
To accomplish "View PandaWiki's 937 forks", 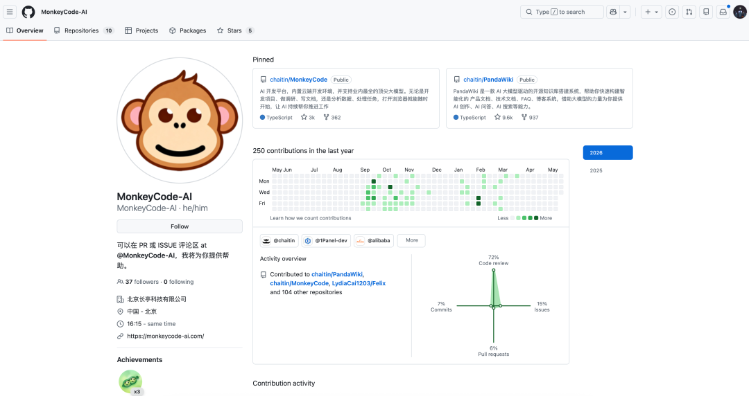I will (x=530, y=118).
